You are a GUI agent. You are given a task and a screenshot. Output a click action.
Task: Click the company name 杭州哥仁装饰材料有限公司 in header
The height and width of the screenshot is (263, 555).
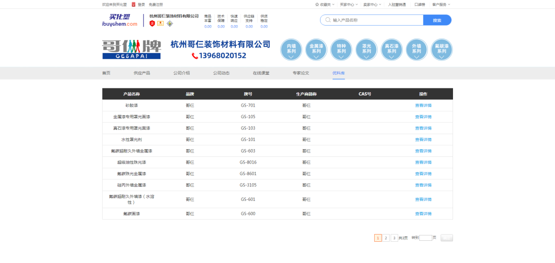click(174, 16)
